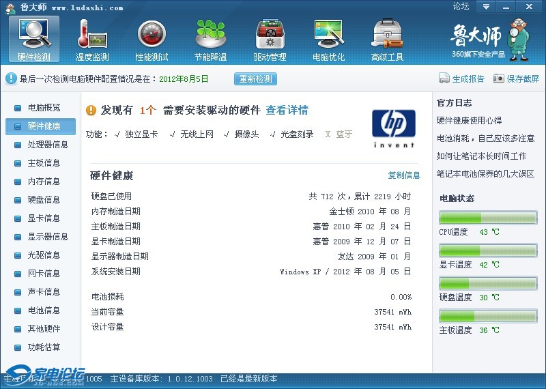Viewport: 546px width, 389px height.
Task: Click the 无线上网 feature label
Action: pos(197,134)
